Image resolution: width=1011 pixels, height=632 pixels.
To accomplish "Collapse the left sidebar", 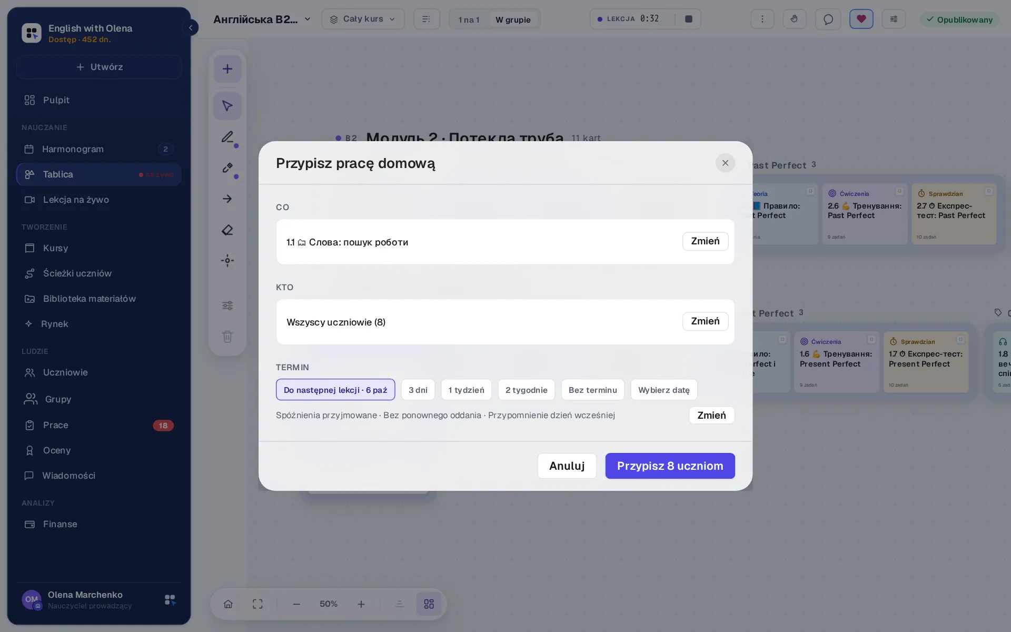I will point(191,27).
